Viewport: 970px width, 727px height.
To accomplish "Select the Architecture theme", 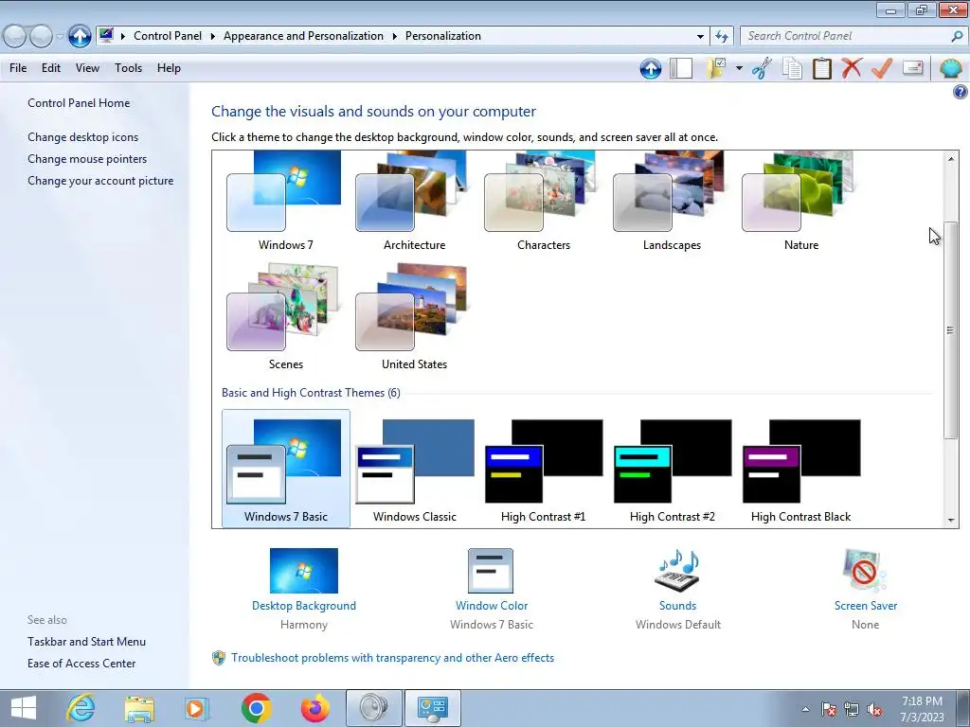I will click(x=414, y=202).
